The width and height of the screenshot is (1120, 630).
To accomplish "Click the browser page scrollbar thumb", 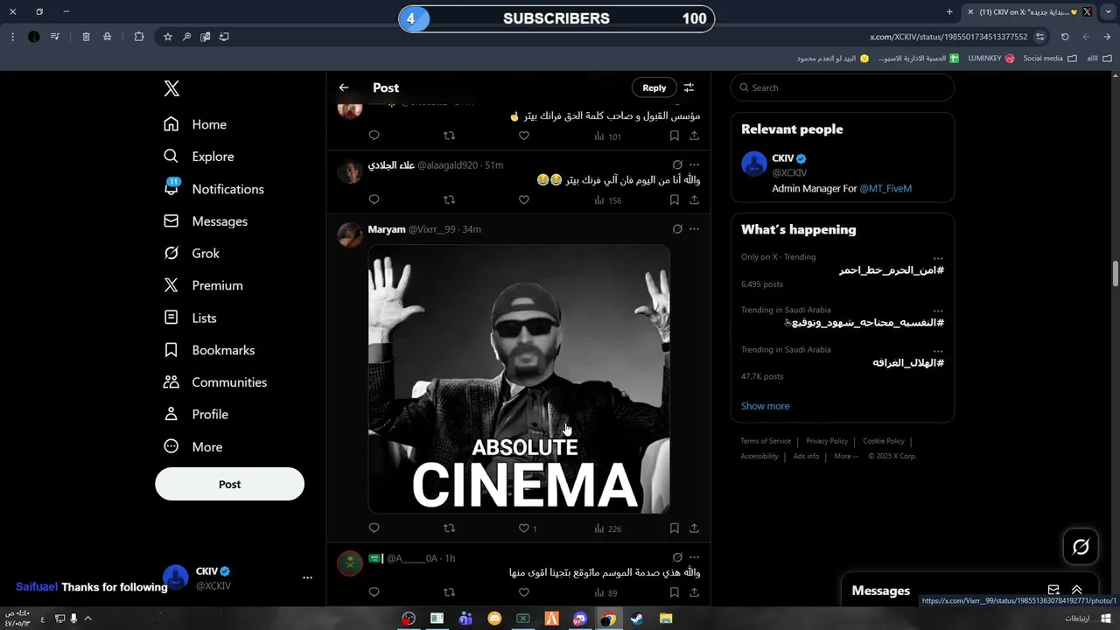I will click(1116, 273).
